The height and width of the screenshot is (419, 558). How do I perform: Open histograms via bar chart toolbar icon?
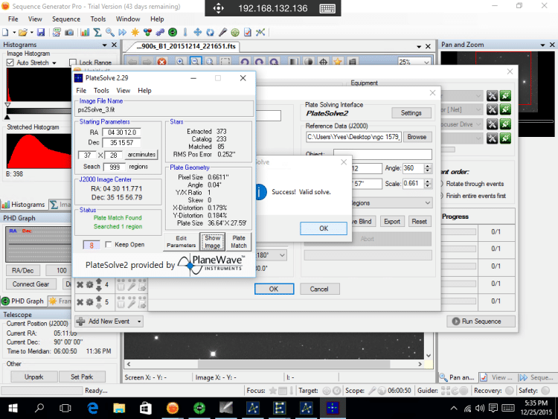tap(85, 33)
